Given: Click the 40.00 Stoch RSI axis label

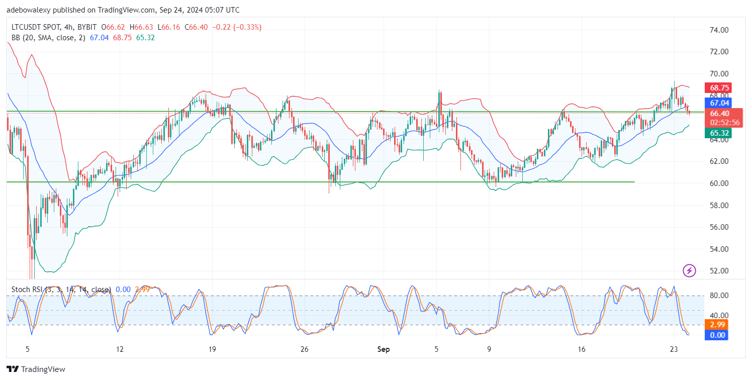Looking at the screenshot, I should click(x=718, y=315).
